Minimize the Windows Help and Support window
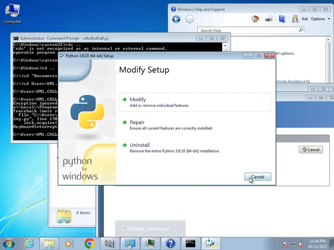Screen dimensions: 334x250 click(304, 9)
